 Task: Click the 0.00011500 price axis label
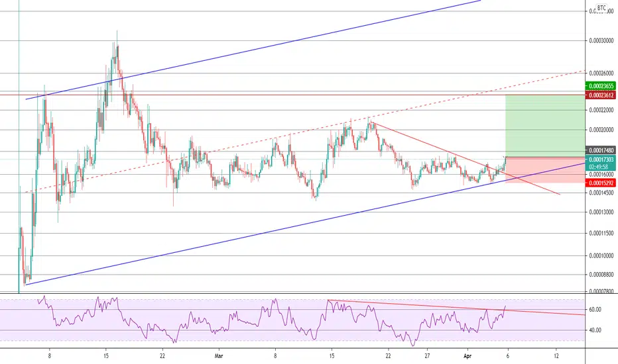pos(601,234)
